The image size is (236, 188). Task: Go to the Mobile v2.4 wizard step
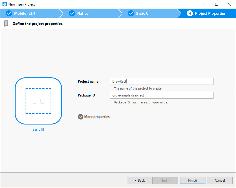pyautogui.click(x=25, y=13)
